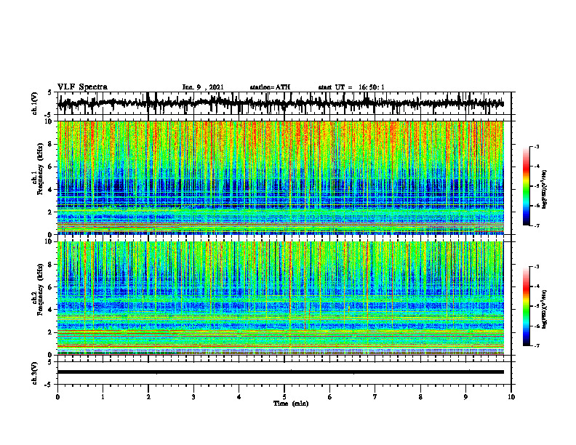Click the "start UT = 16:50: 1" text

[x=351, y=87]
